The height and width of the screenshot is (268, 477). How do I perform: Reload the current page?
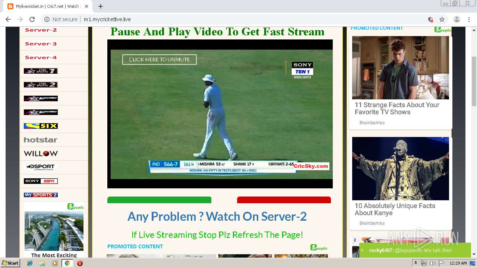tap(32, 19)
